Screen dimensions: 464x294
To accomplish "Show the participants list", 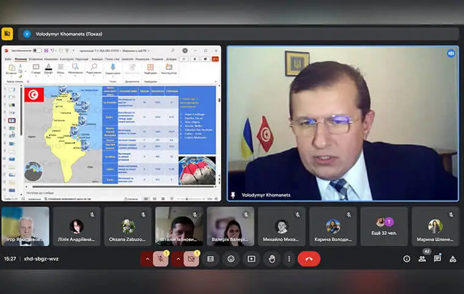I will (x=422, y=259).
